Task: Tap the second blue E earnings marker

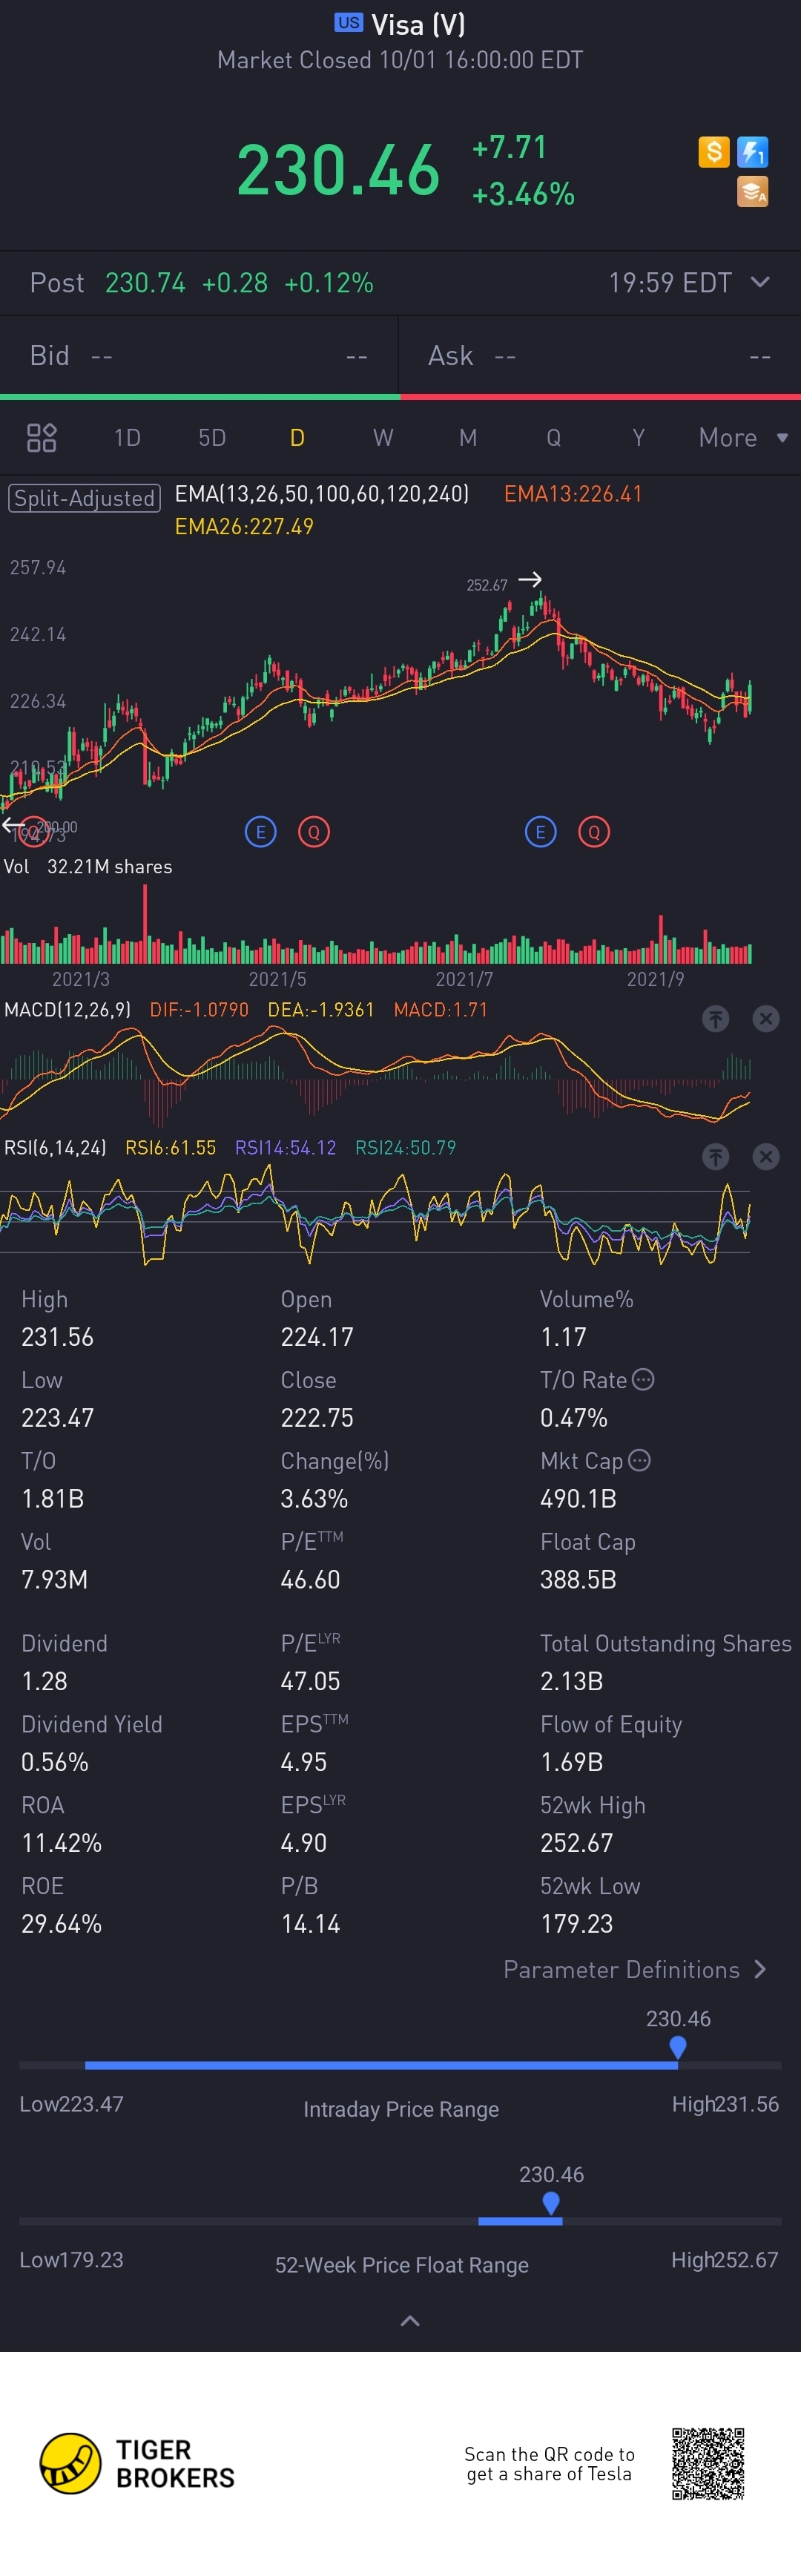Action: pyautogui.click(x=540, y=831)
